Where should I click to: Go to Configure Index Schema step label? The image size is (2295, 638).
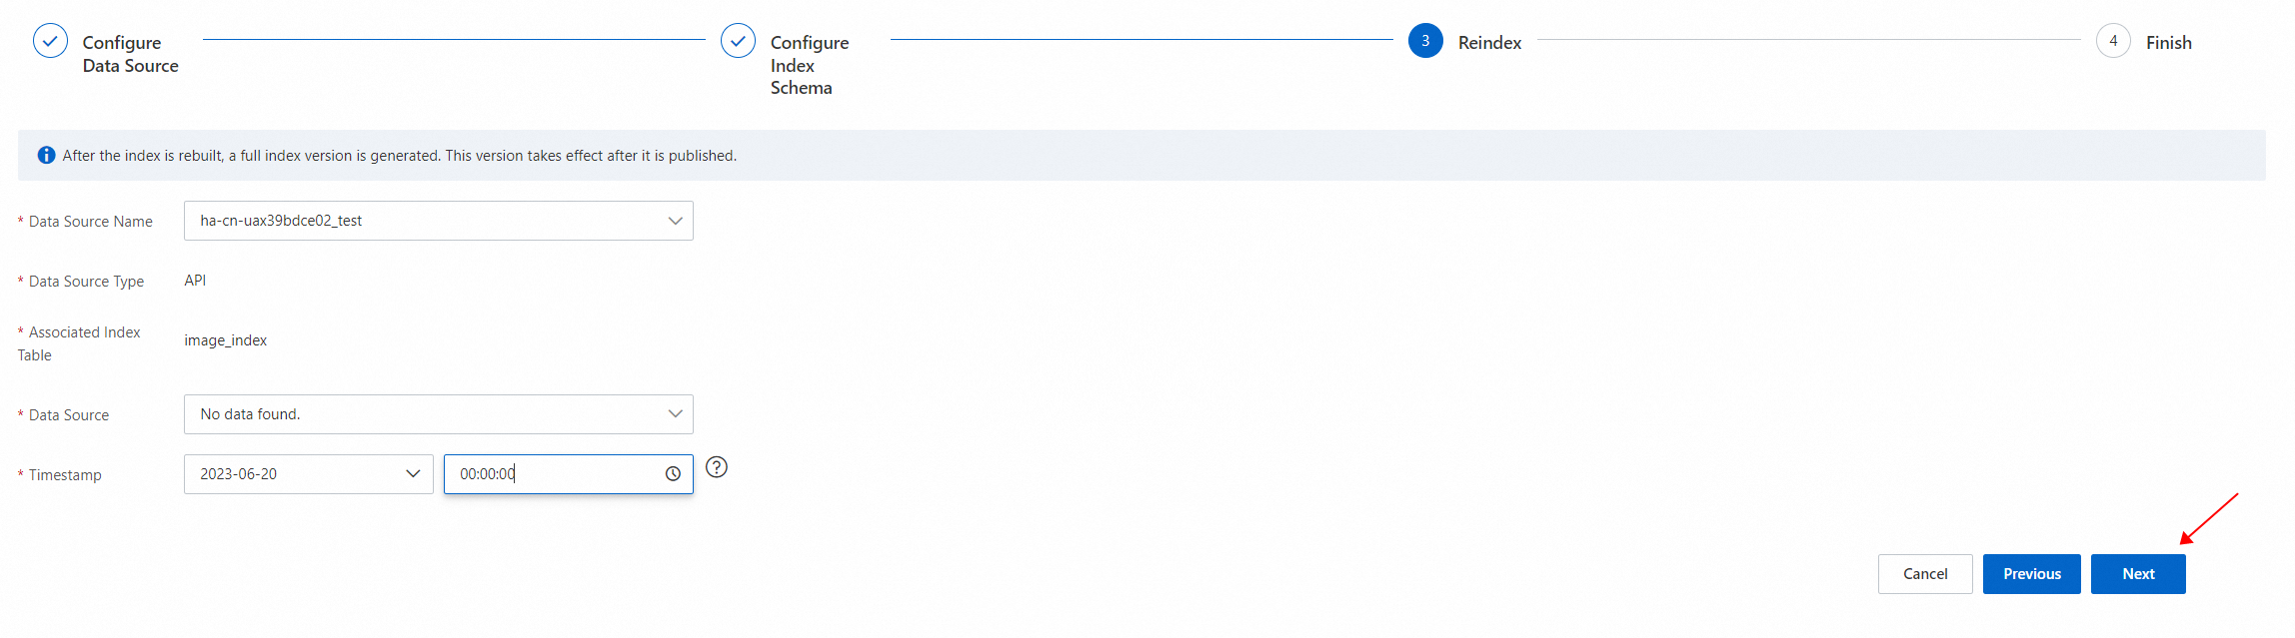click(810, 65)
